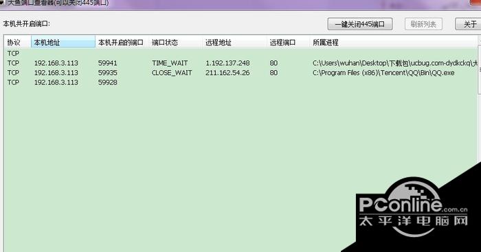Sort by the 所属进程 column header
Screen dimensions: 481x252
[x=394, y=43]
